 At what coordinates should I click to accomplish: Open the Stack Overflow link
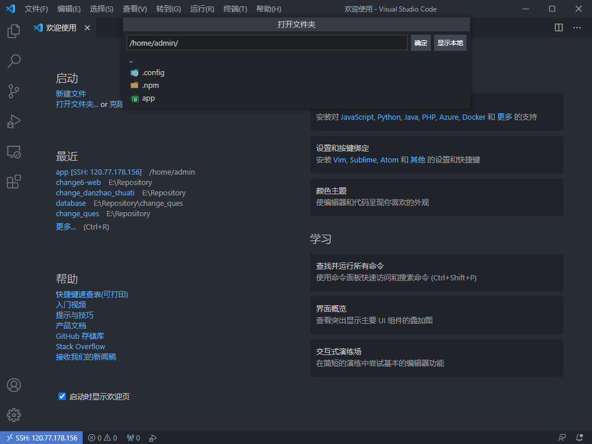tap(80, 347)
